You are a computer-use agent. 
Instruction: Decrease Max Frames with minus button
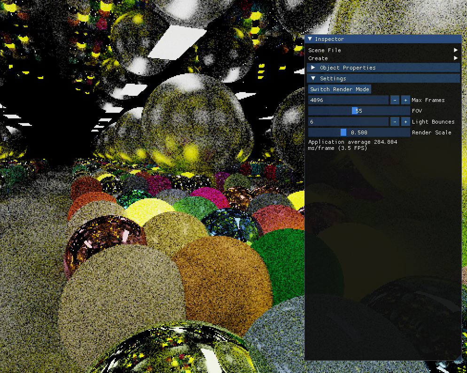[x=395, y=100]
